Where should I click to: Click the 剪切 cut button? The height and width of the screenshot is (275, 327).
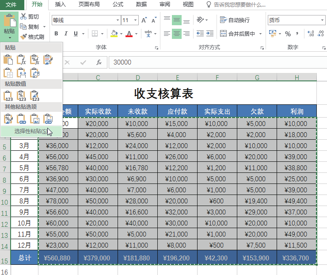pos(29,17)
